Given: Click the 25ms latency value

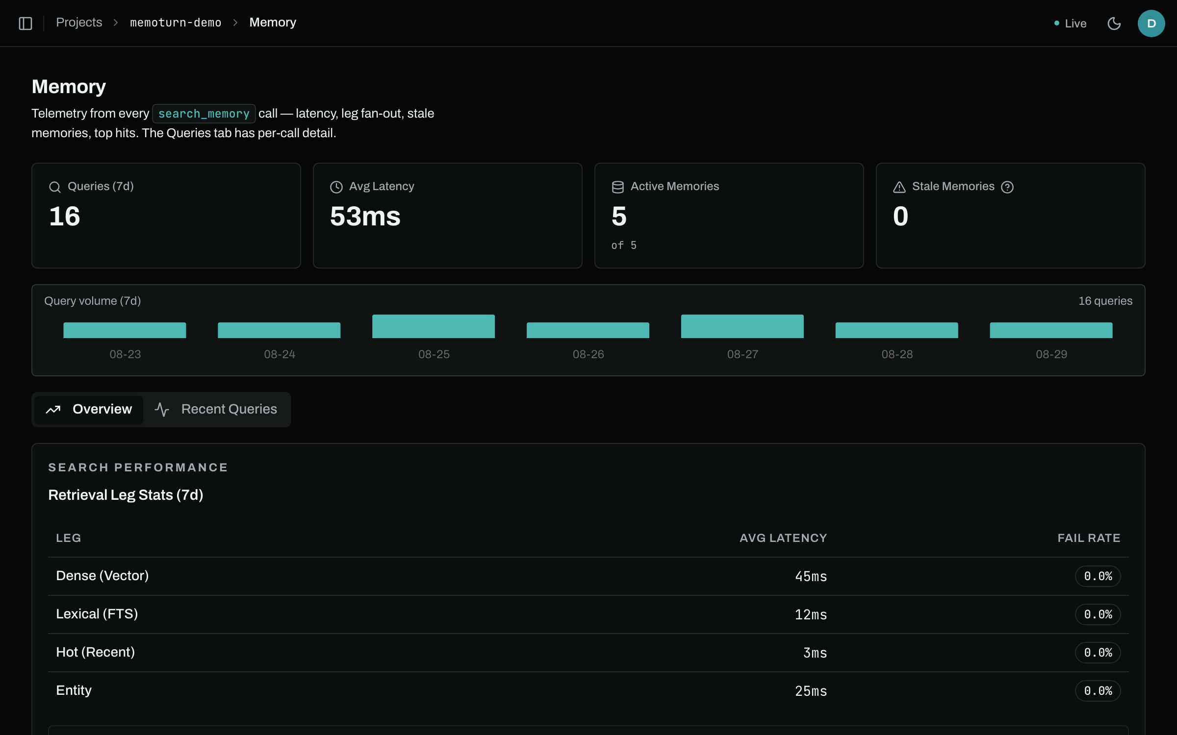Looking at the screenshot, I should pyautogui.click(x=811, y=691).
